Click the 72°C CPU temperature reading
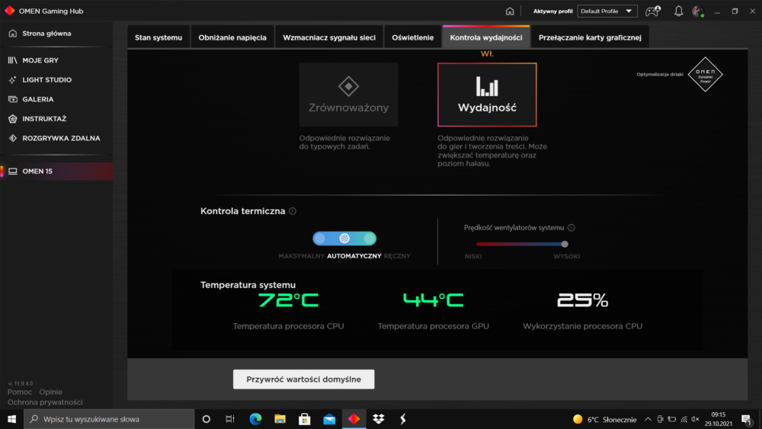The height and width of the screenshot is (429, 762). click(288, 300)
